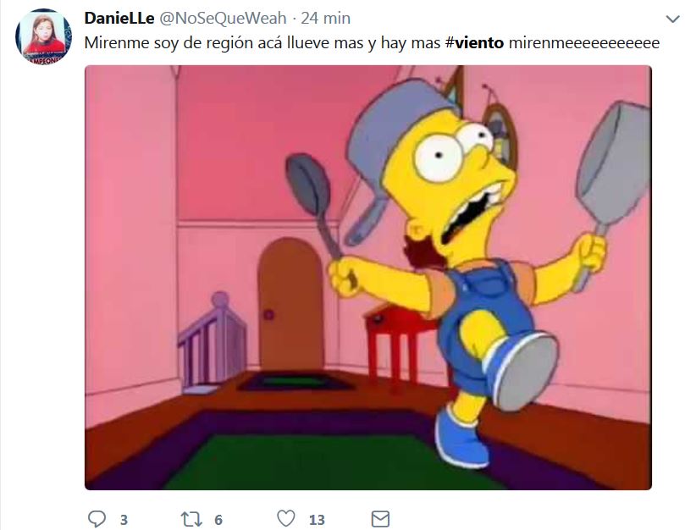Screen dimensions: 685x530
Task: Select the tweet text starting with Mirenme
Action: click(372, 43)
